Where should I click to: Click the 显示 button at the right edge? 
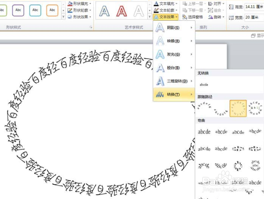[x=258, y=36]
